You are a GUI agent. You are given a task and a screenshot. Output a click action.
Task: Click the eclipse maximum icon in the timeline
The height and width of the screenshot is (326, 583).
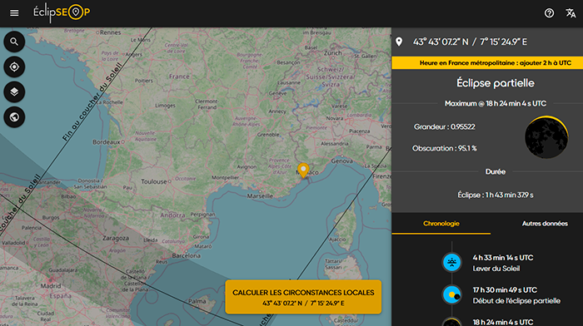click(x=451, y=322)
